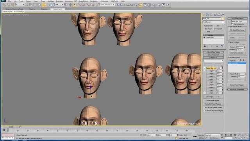Go to start of animation

pyautogui.click(x=222, y=135)
